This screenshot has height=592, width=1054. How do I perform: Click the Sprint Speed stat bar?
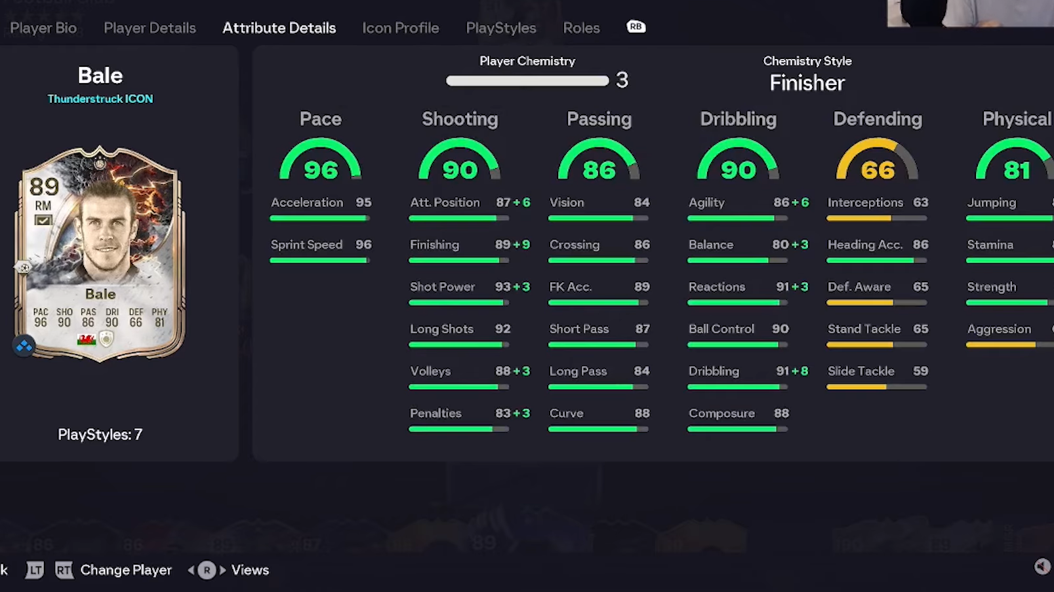(320, 261)
